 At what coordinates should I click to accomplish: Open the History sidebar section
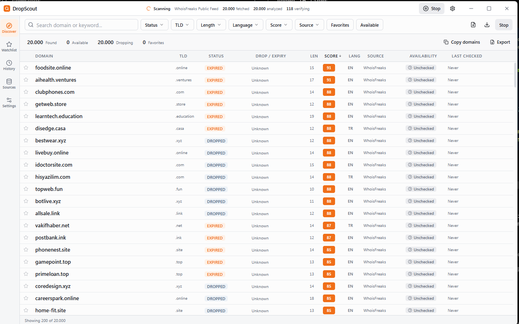point(9,65)
